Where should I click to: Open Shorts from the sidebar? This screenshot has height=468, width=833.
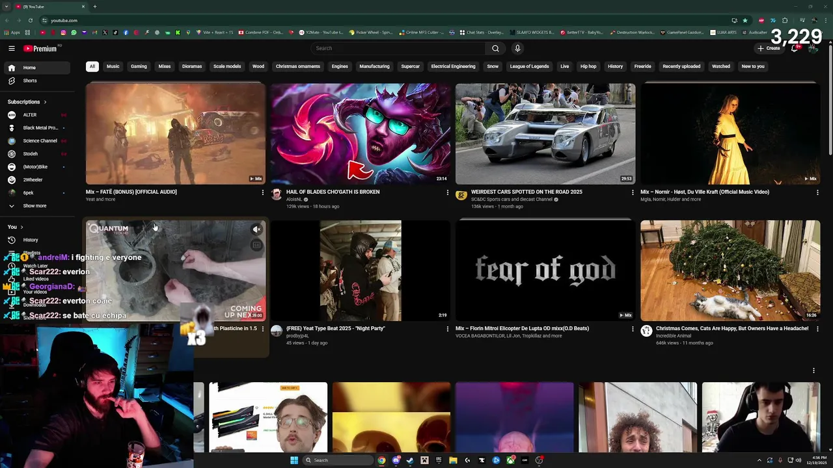click(36, 81)
